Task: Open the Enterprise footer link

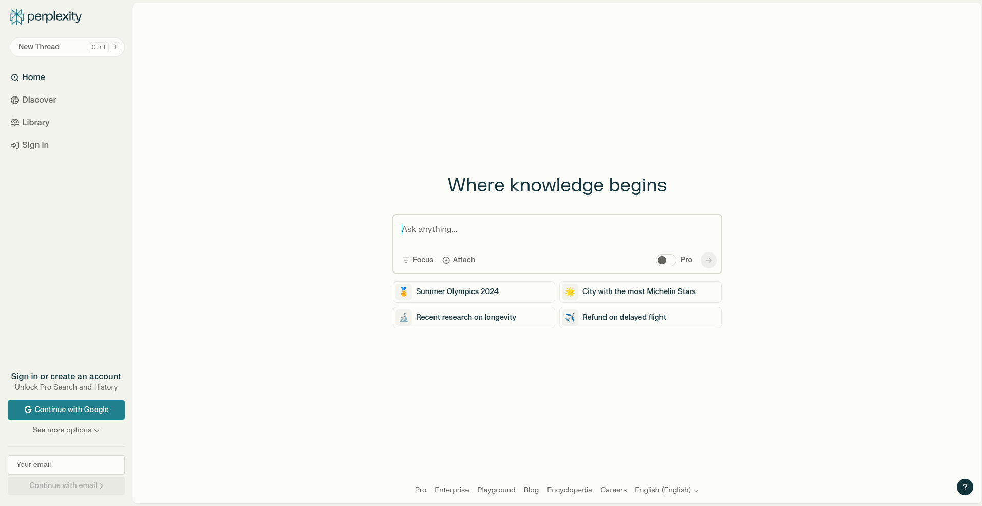Action: 452,490
